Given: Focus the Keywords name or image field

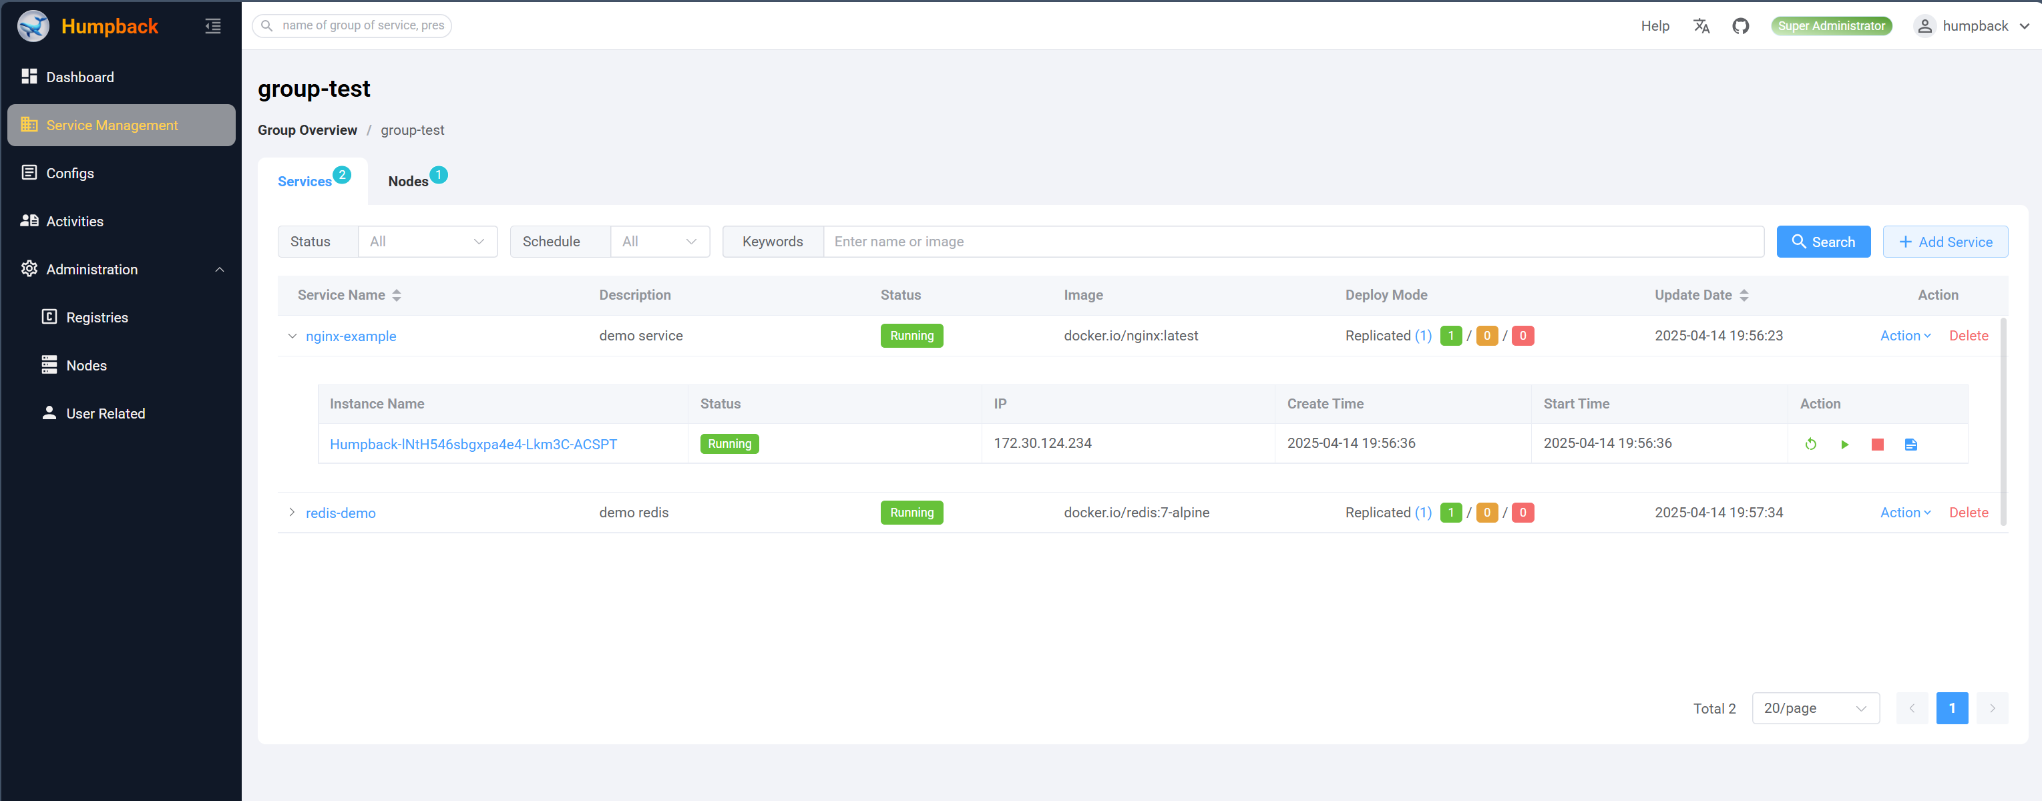Looking at the screenshot, I should click(1292, 242).
